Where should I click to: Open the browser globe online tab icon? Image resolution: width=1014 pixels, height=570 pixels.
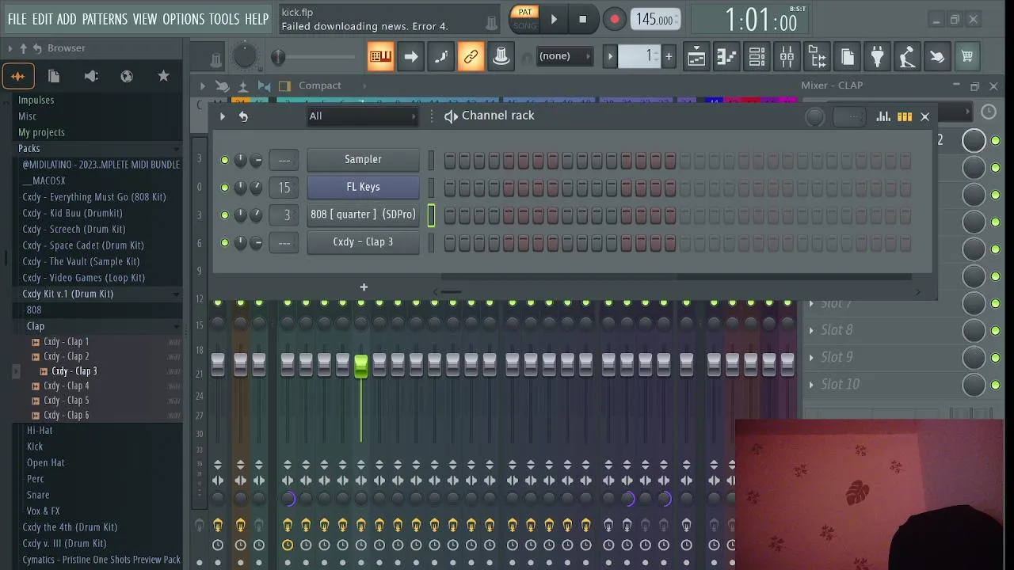pyautogui.click(x=127, y=76)
